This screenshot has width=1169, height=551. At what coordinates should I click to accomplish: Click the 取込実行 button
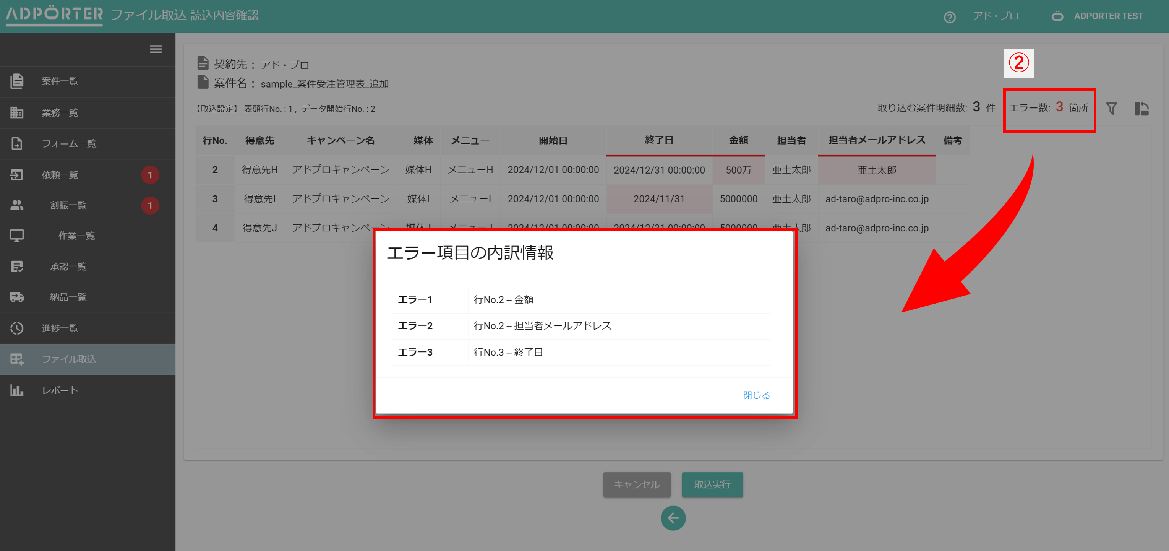coord(712,484)
